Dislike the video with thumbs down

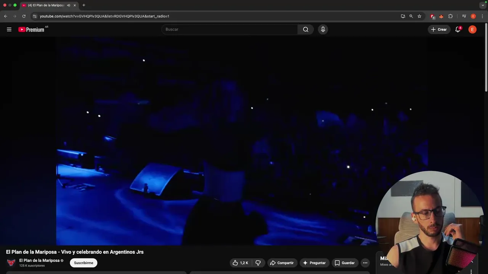[x=258, y=263]
